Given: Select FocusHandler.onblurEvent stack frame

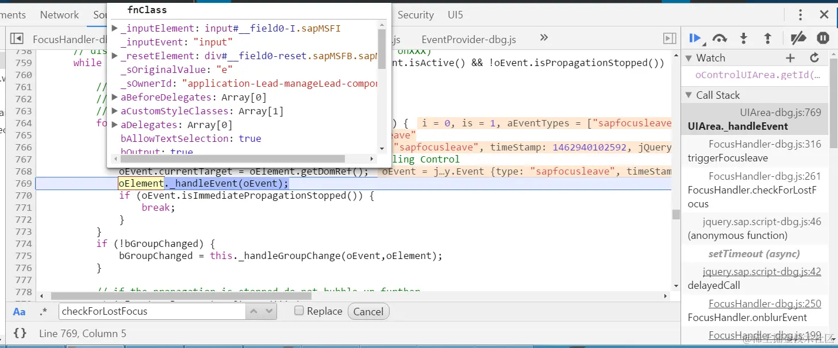Looking at the screenshot, I should click(x=755, y=311).
